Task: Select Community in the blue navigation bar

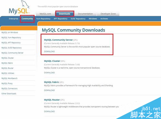Action: [27, 19]
